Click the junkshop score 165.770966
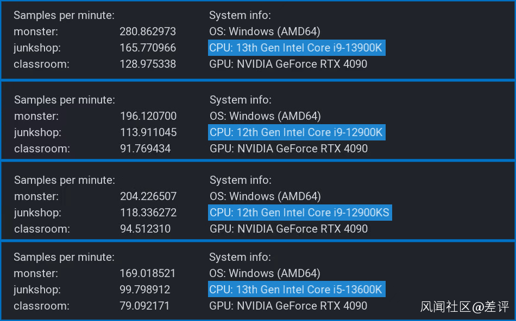 (148, 48)
